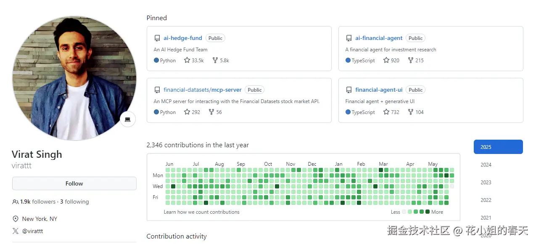Open "Learn how we count contributions" link

(201, 212)
